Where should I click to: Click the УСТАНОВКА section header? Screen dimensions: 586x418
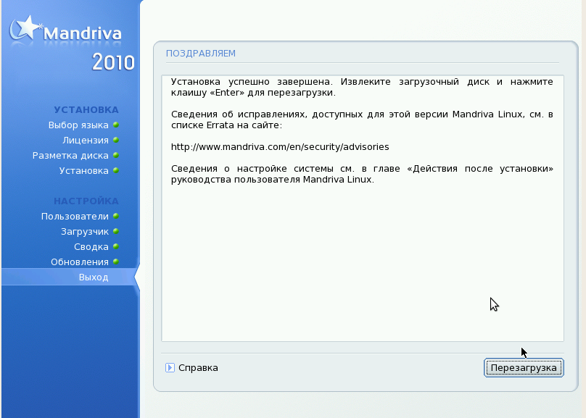(x=86, y=109)
